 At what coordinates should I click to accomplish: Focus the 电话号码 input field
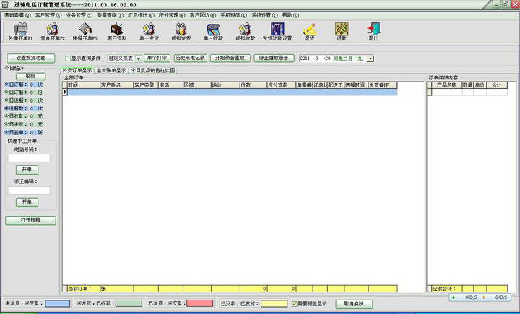click(x=29, y=158)
